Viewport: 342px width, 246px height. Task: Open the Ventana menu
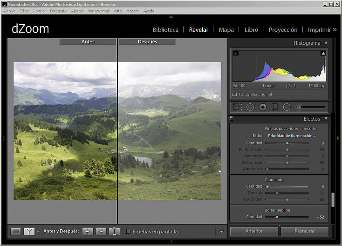[x=132, y=11]
